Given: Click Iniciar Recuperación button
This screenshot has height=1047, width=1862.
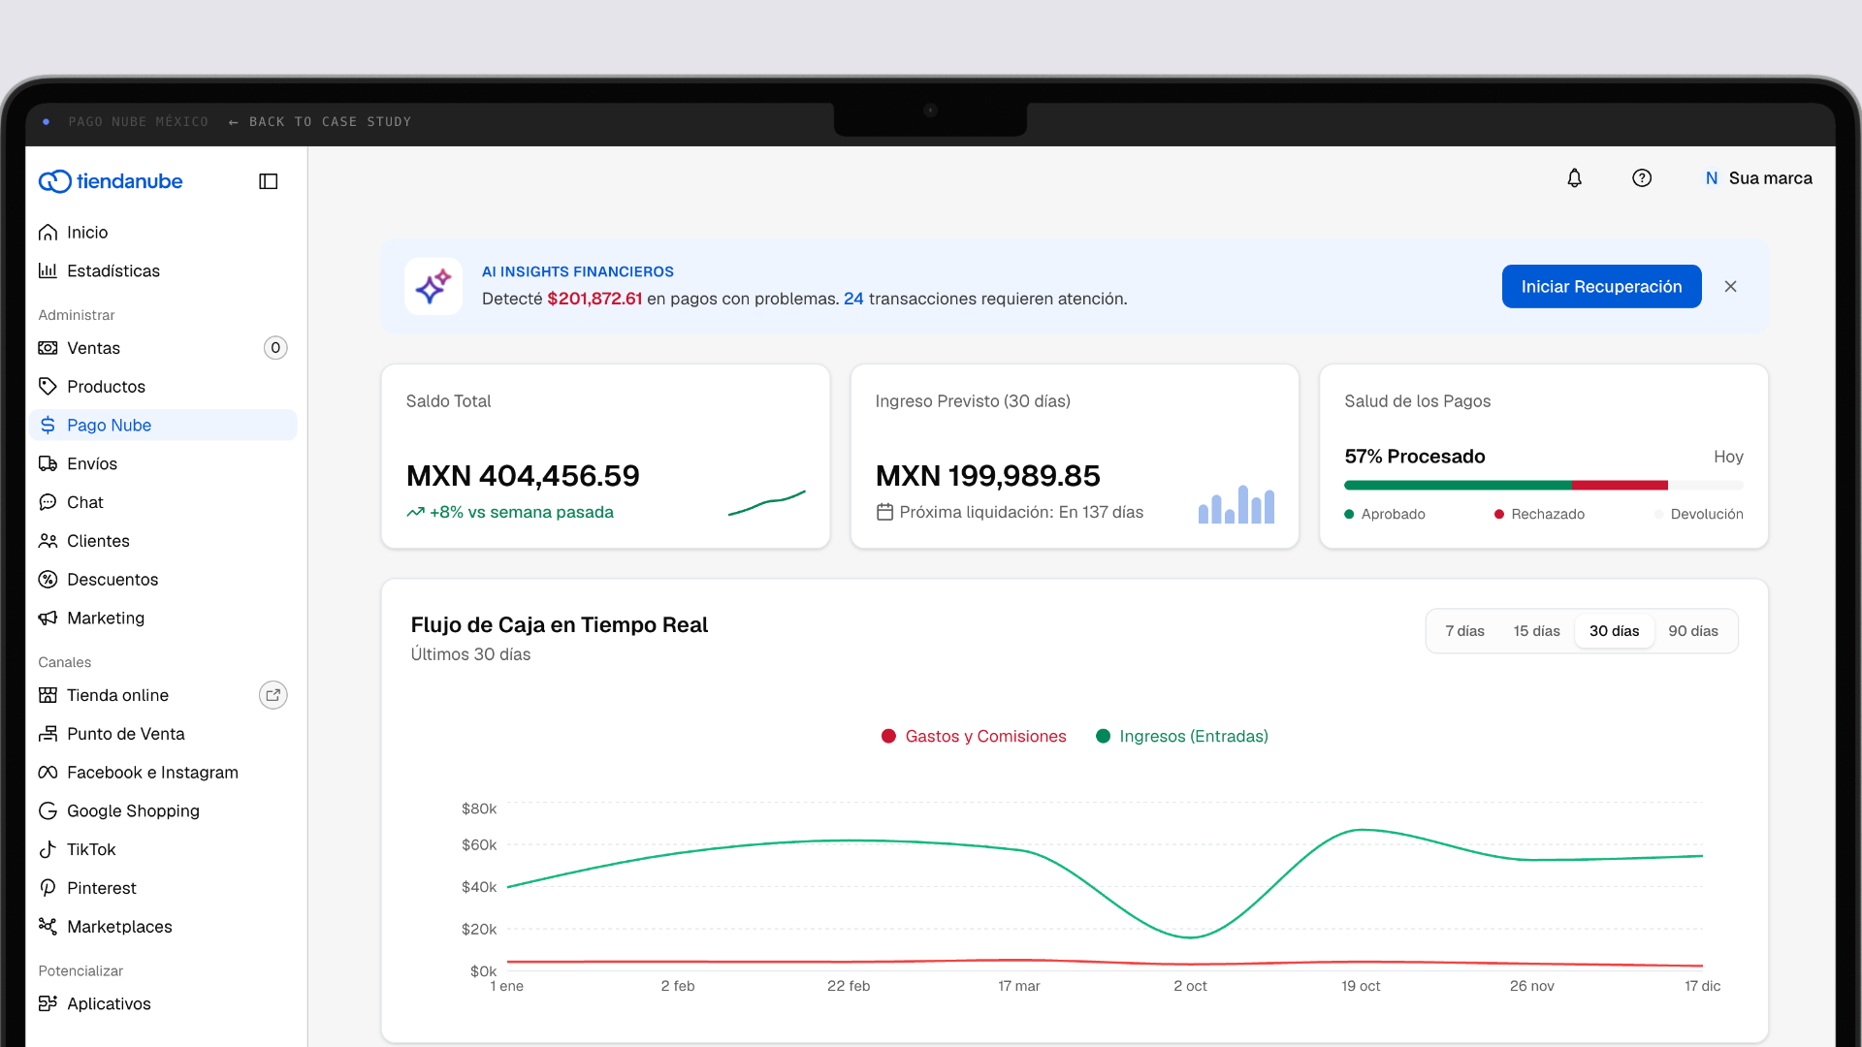Looking at the screenshot, I should click(1601, 287).
